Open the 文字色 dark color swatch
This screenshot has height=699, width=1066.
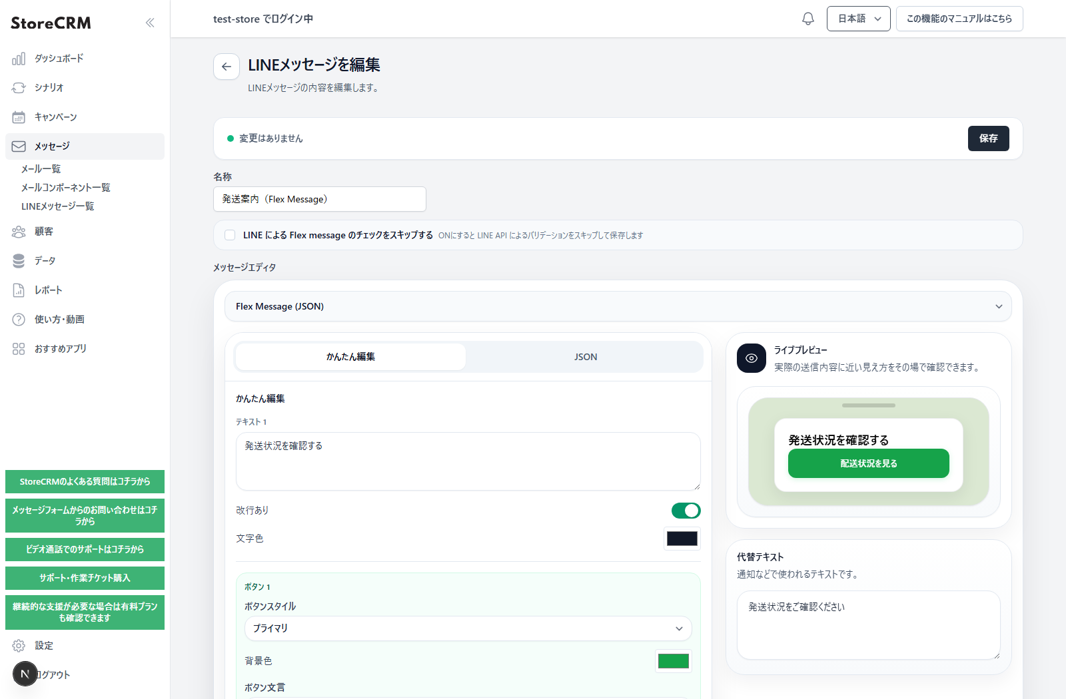point(682,539)
